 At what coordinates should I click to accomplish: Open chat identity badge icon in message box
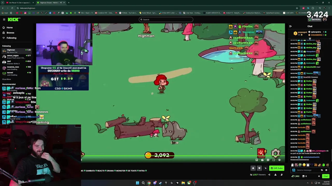(x=294, y=170)
